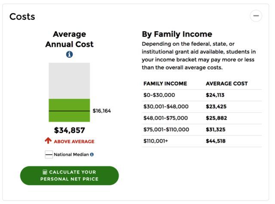The image size is (275, 204).
Task: Collapse the Costs section
Action: [x=256, y=16]
